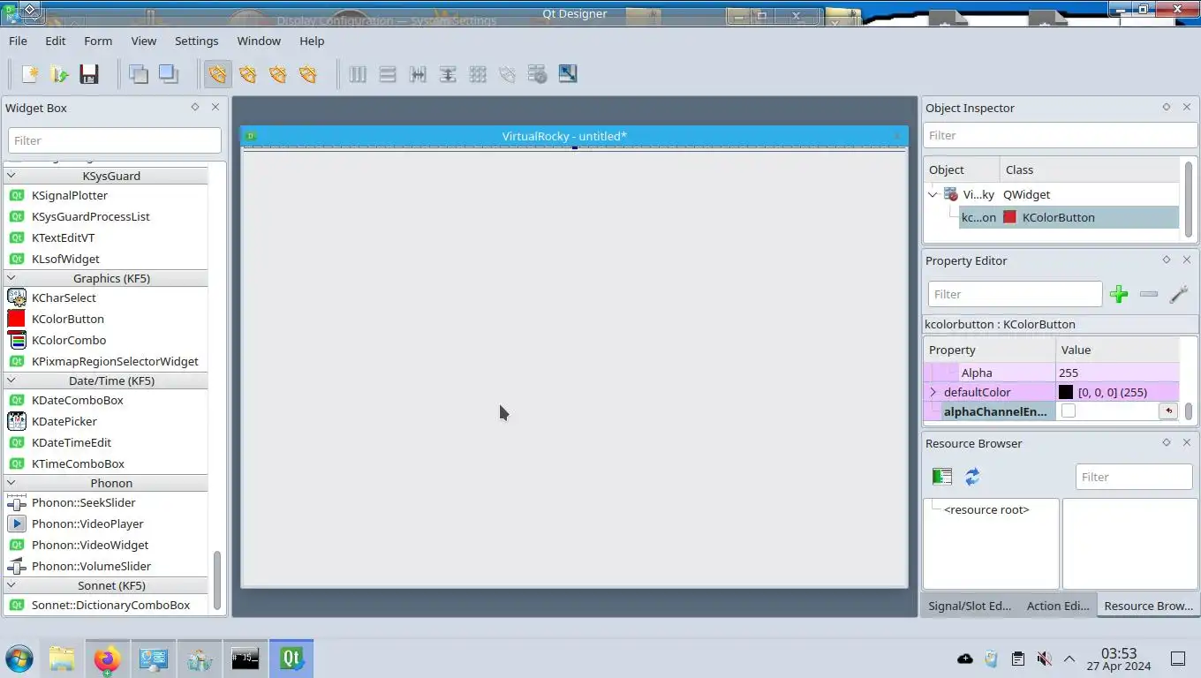Select the KTimeComboBox widget
Viewport: 1201px width, 678px height.
pyautogui.click(x=78, y=463)
